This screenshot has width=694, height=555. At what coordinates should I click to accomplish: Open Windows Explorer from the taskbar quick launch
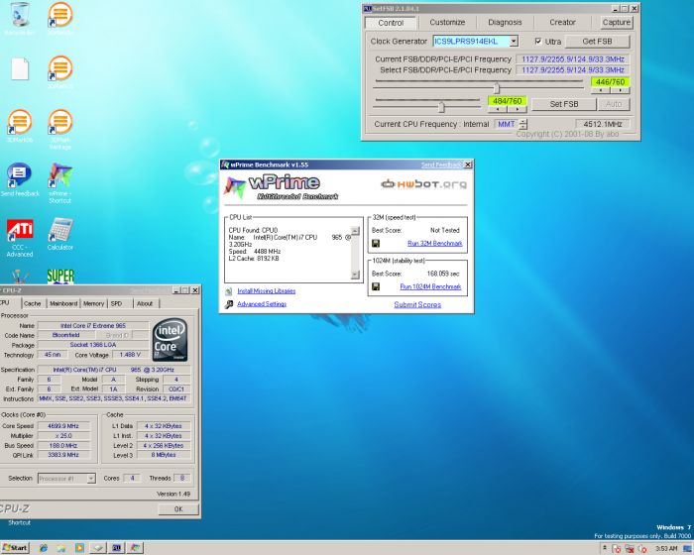point(61,548)
